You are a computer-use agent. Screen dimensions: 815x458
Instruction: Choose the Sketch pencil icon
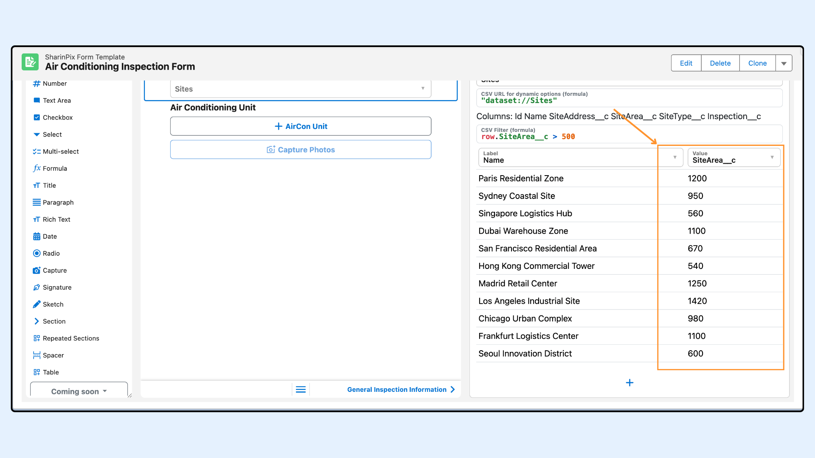37,304
